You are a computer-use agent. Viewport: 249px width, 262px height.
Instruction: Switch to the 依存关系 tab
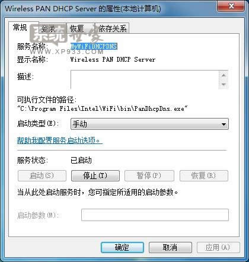(x=113, y=28)
